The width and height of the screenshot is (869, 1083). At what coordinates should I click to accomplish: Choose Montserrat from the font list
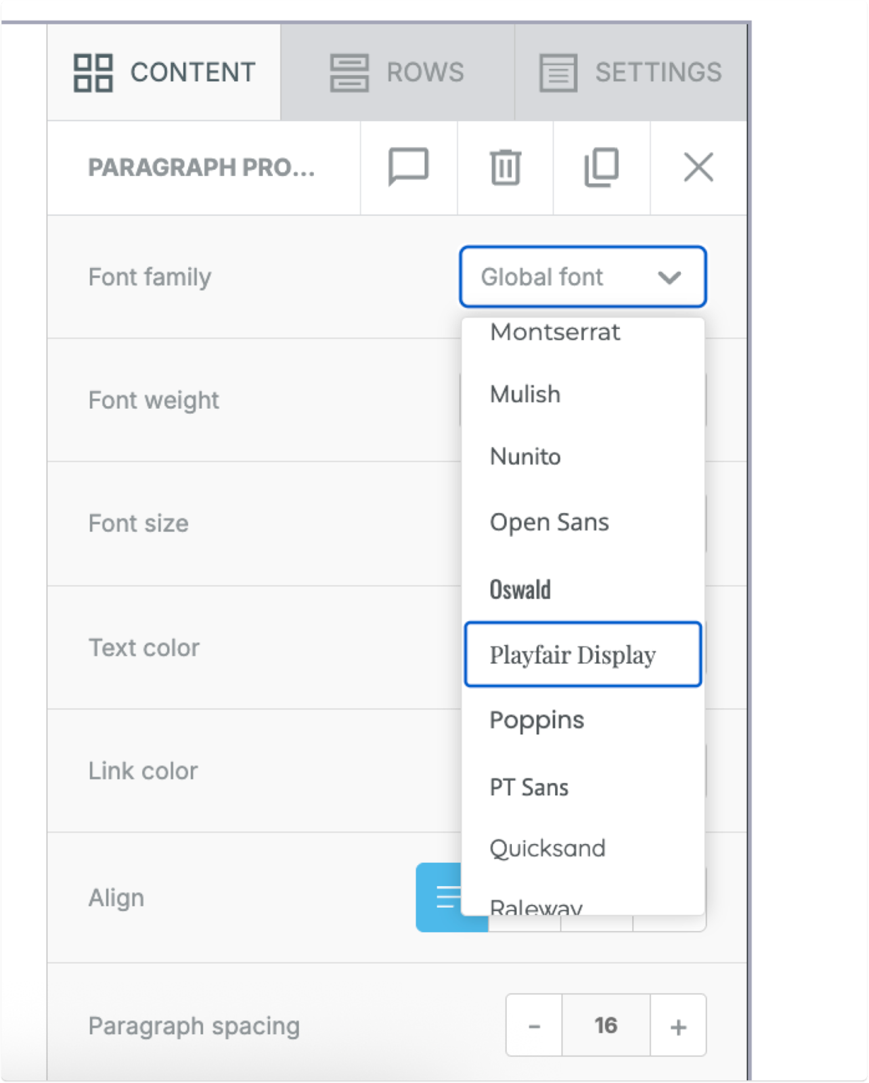555,332
